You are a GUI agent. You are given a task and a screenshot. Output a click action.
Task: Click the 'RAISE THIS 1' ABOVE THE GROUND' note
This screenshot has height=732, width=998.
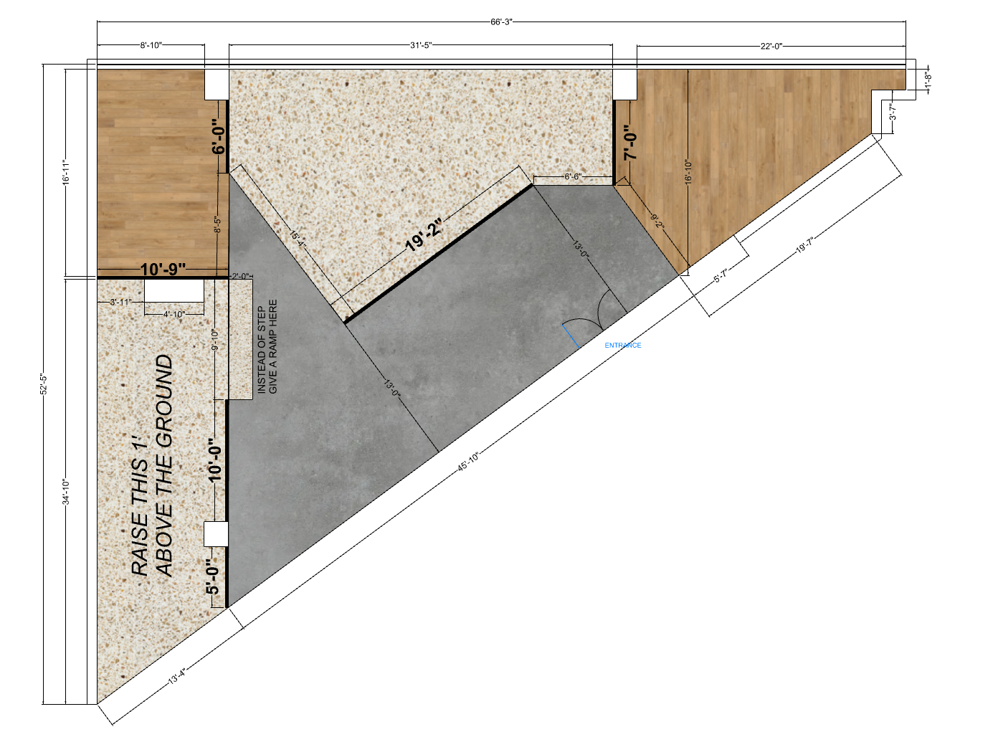point(153,466)
